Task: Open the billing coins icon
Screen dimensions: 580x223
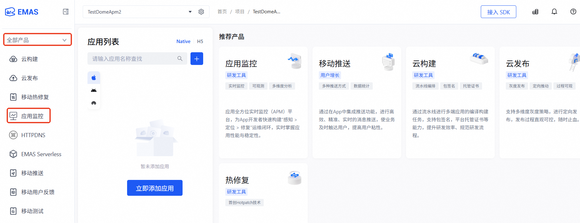Action: pyautogui.click(x=535, y=12)
